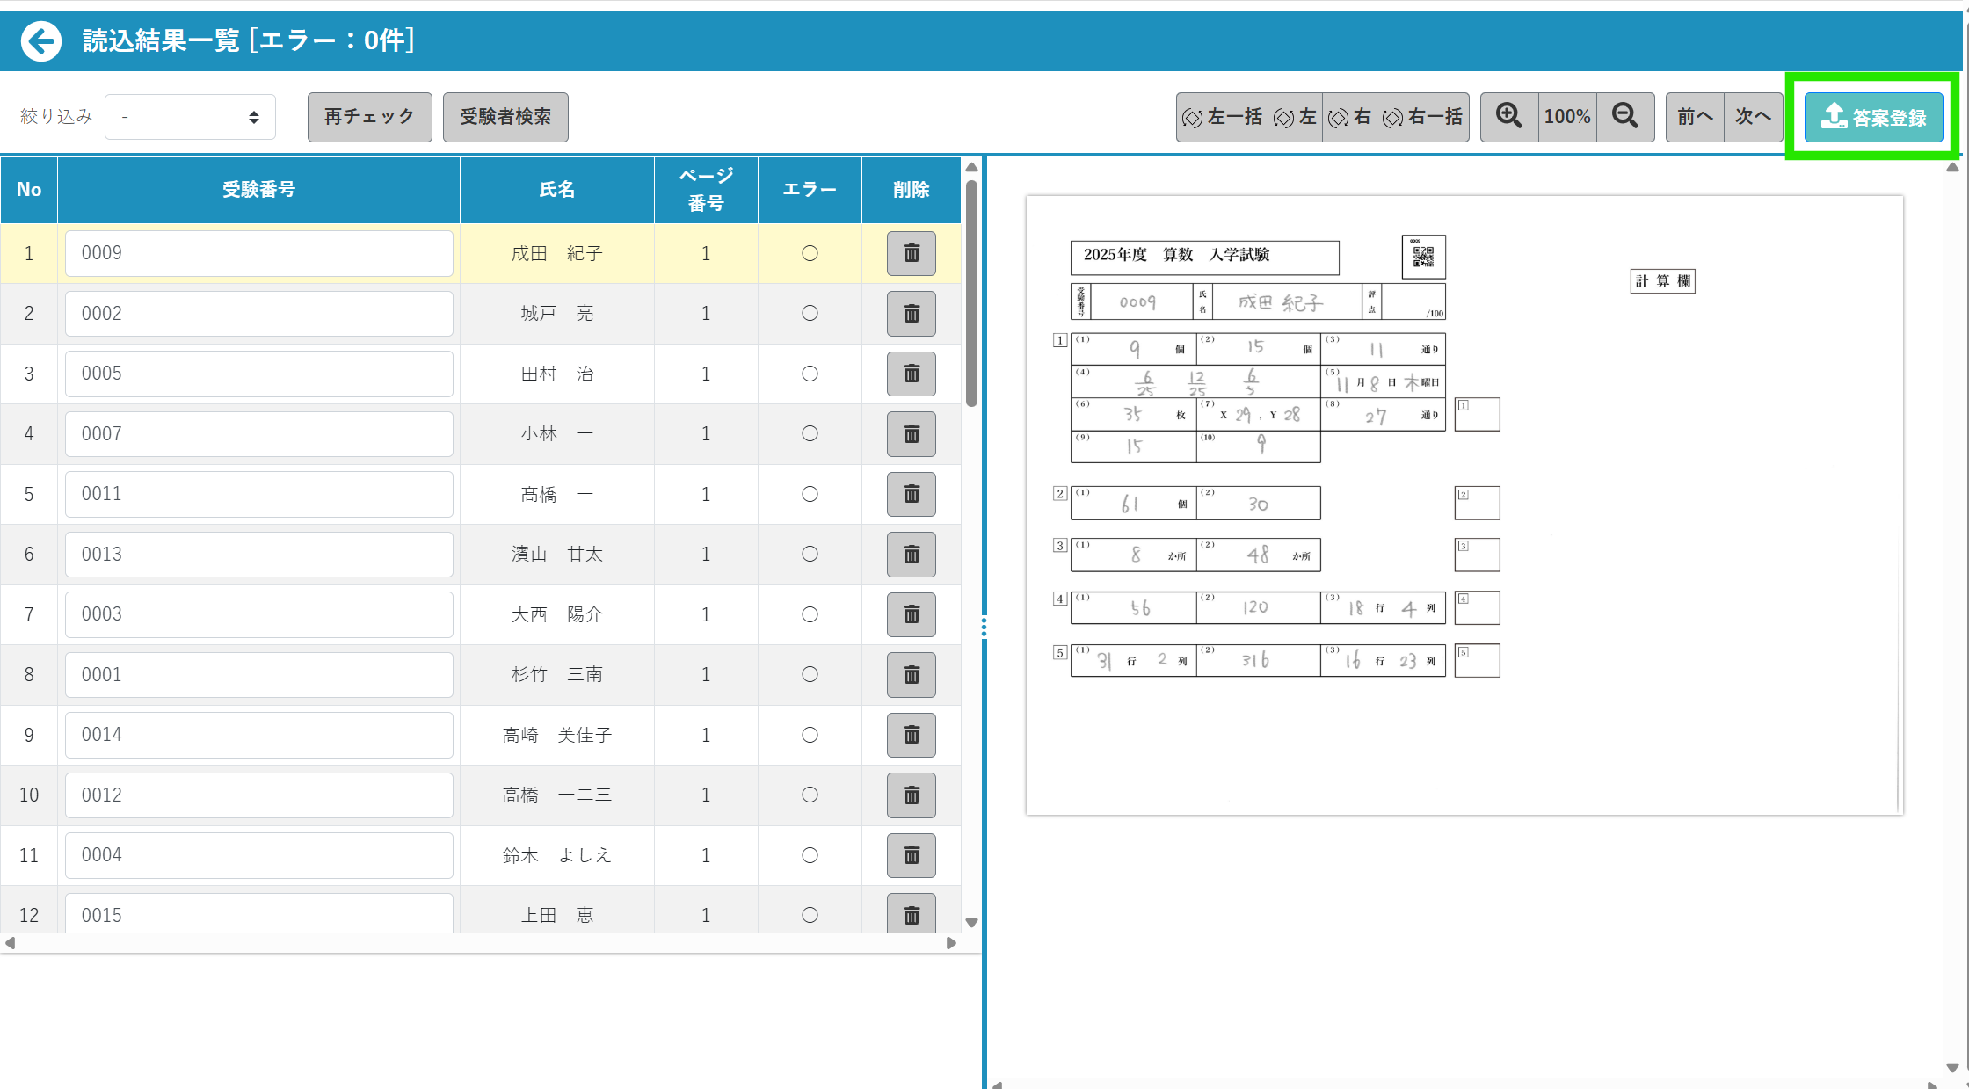Delete row 1 using trash icon
The height and width of the screenshot is (1089, 1969).
[x=911, y=254]
